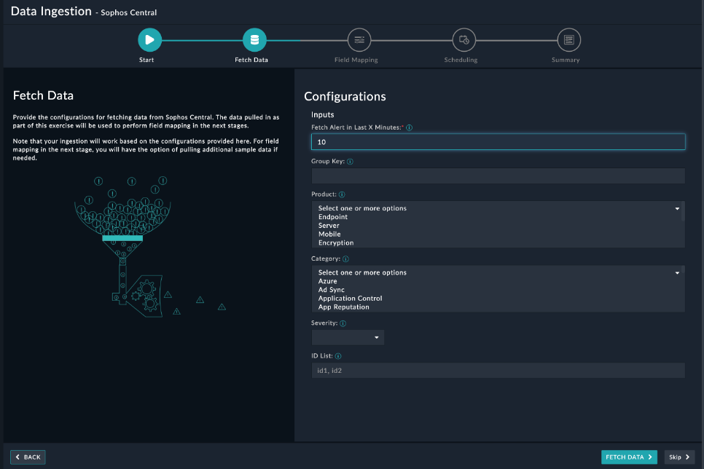Click info icon beside ID List label
Screen dimensions: 704x469
[338, 356]
